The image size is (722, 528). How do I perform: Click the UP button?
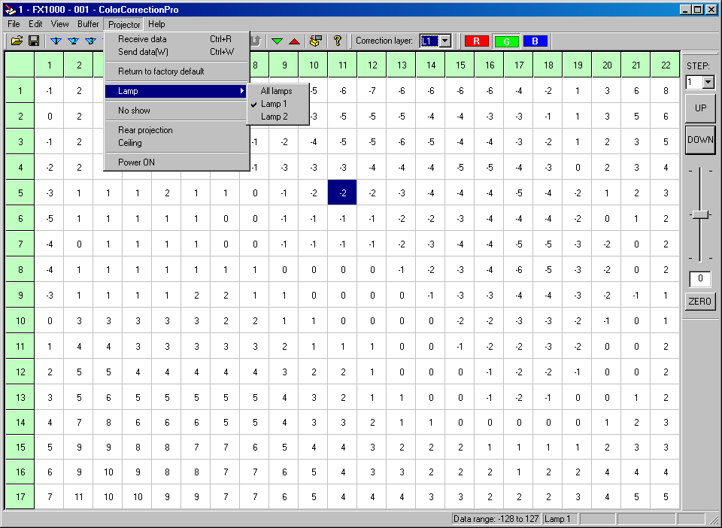700,108
